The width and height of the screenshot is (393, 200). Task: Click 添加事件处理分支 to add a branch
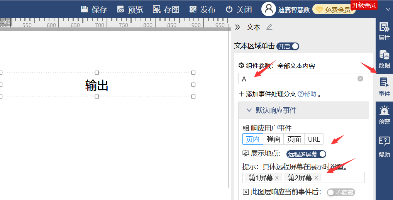267,94
